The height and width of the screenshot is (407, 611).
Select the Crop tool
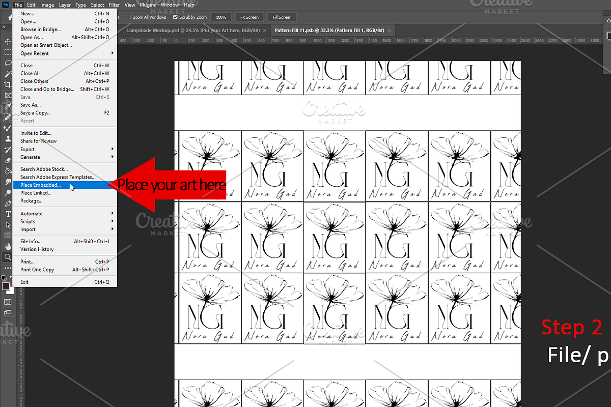tap(8, 84)
